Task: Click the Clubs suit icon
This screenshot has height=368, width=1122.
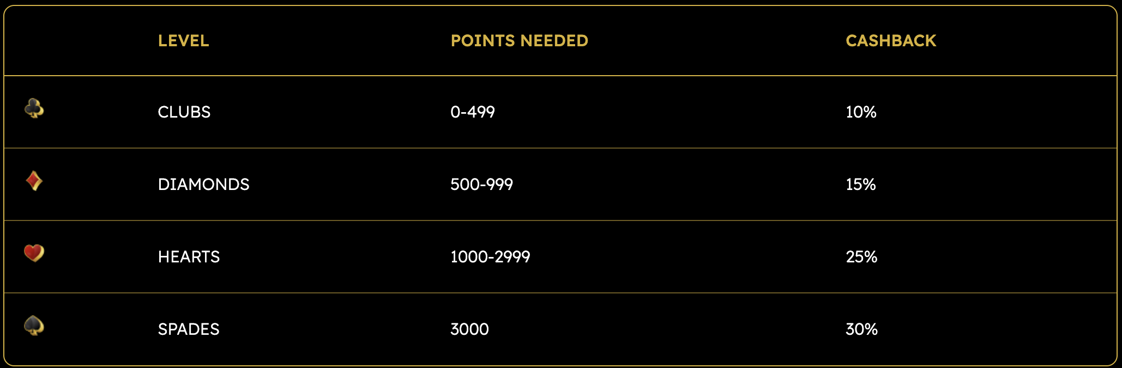Action: [34, 108]
